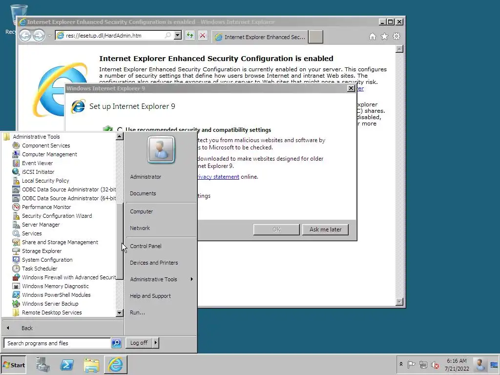Open Windows Explorer folder on taskbar
This screenshot has width=500, height=375.
click(x=91, y=365)
